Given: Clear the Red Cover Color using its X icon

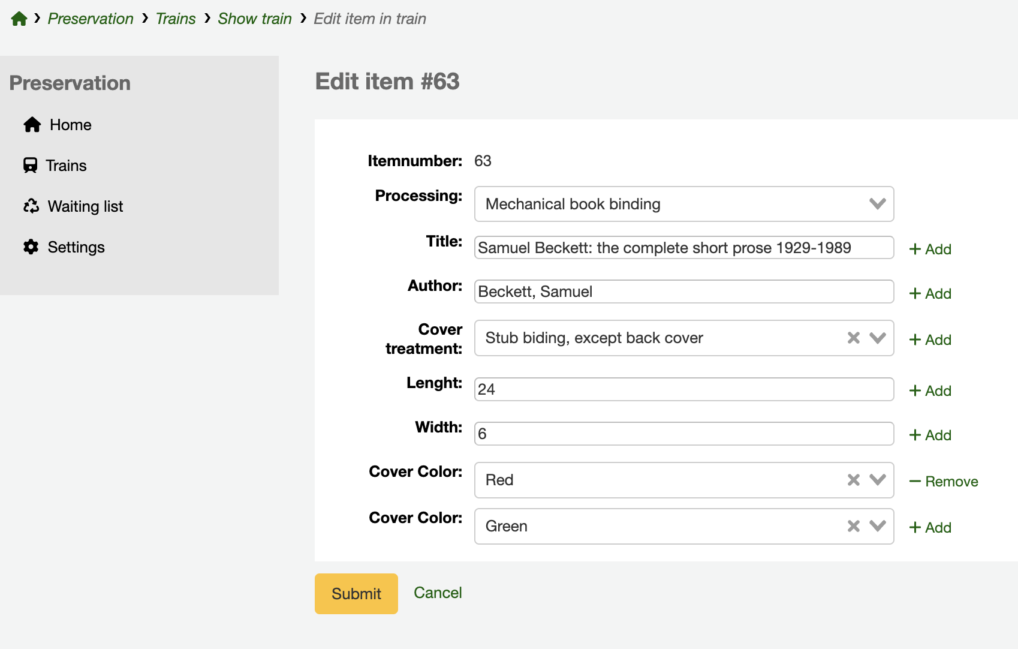Looking at the screenshot, I should (x=853, y=480).
